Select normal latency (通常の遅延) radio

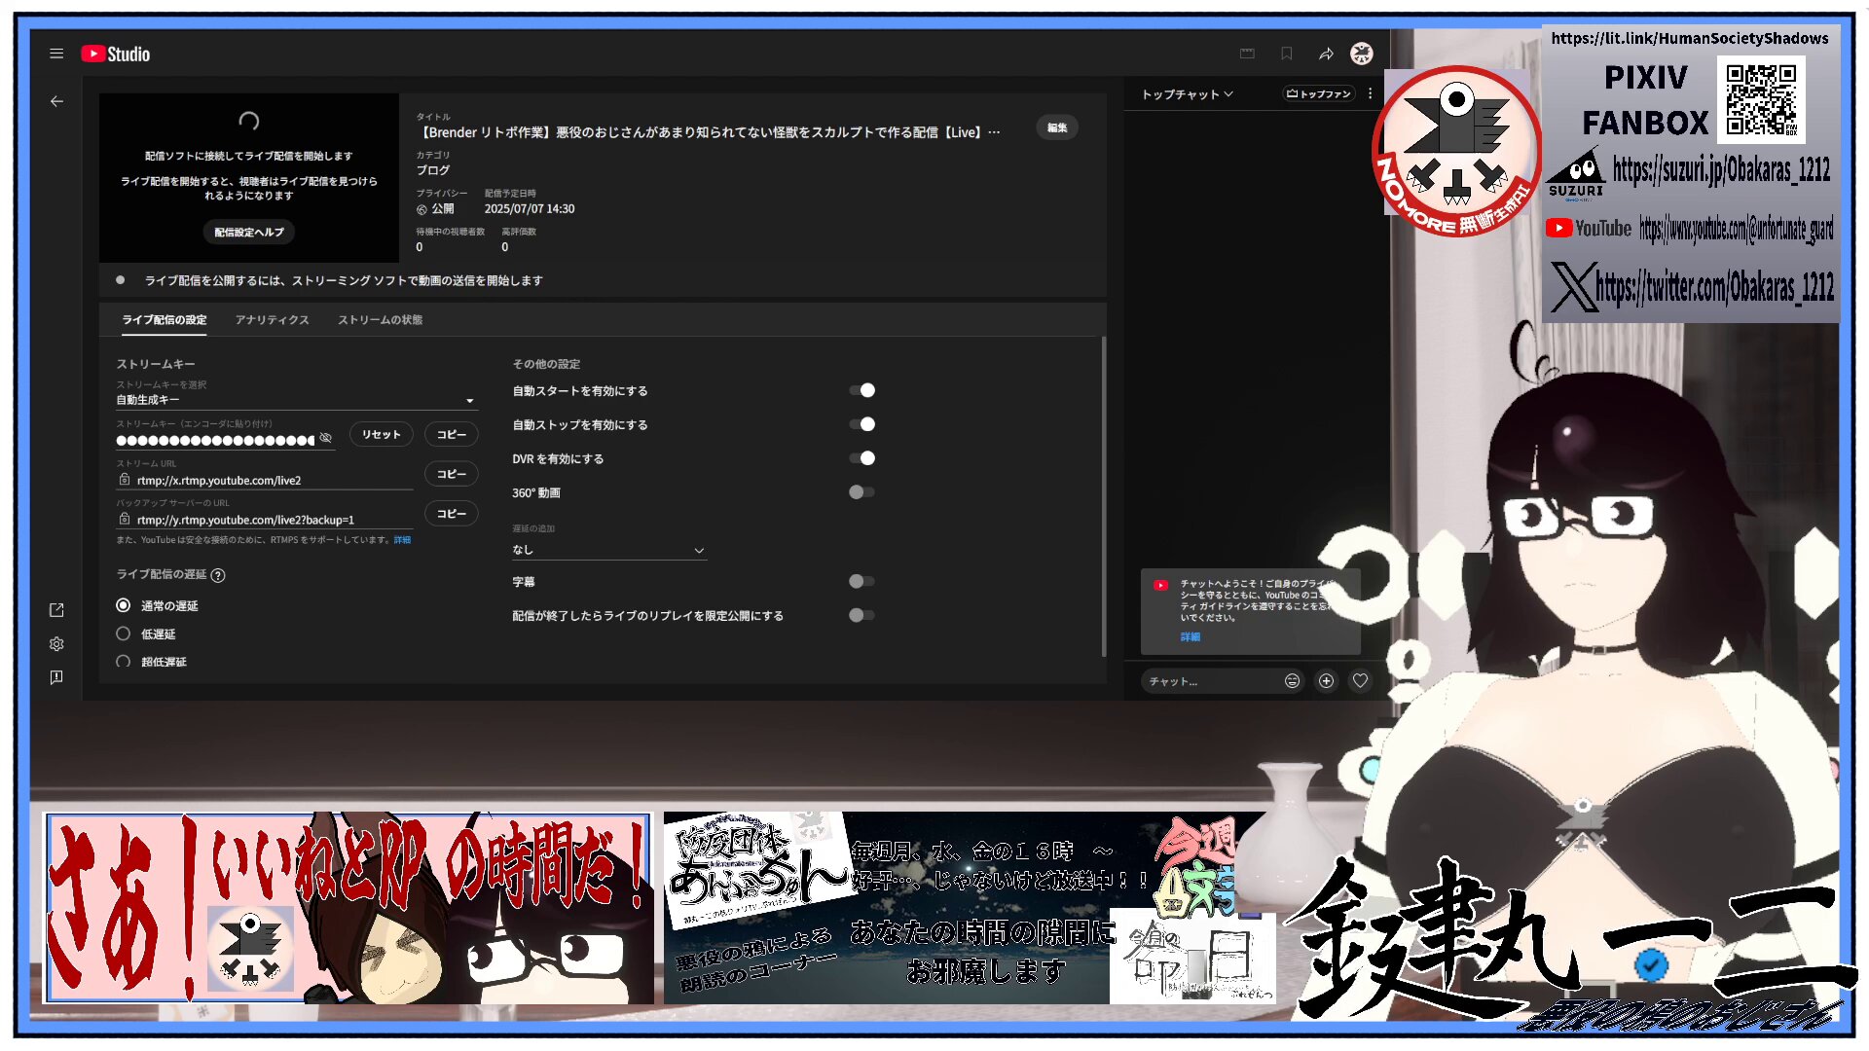point(123,605)
